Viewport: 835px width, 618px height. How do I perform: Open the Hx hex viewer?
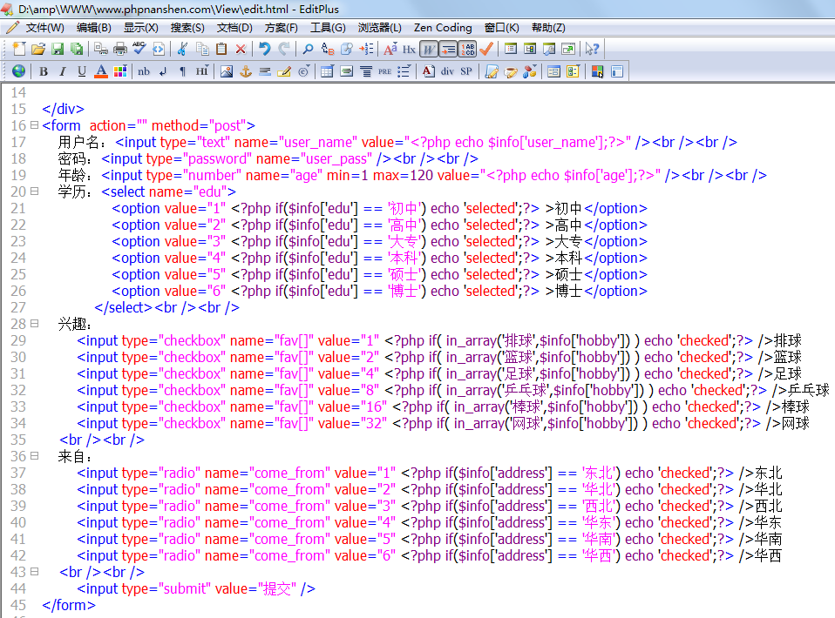(x=409, y=49)
